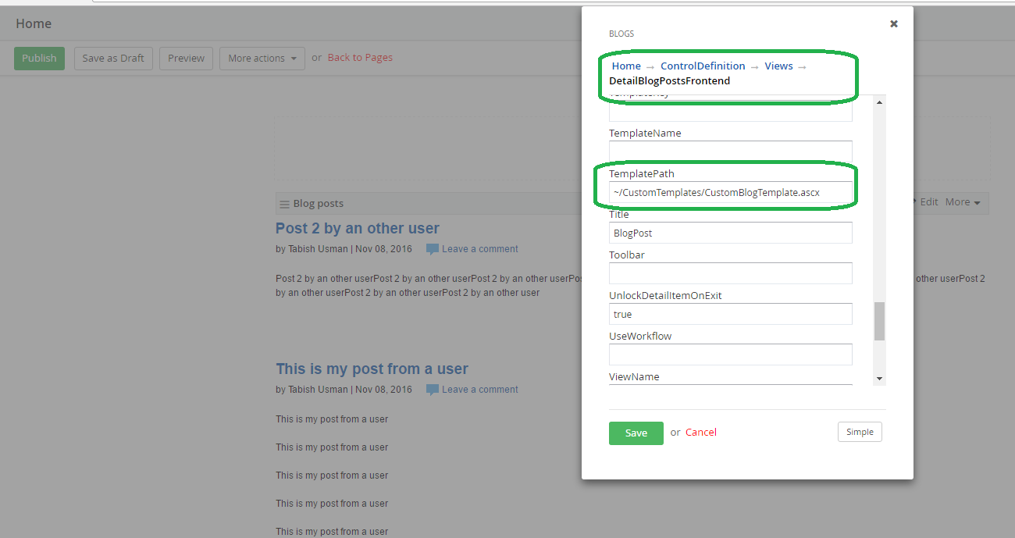Save the Blogs widget properties
The image size is (1015, 538).
pos(636,432)
